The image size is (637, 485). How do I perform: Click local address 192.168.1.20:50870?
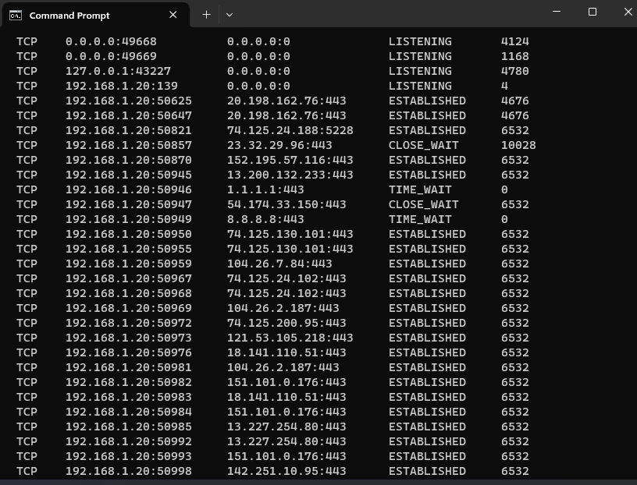(x=128, y=160)
